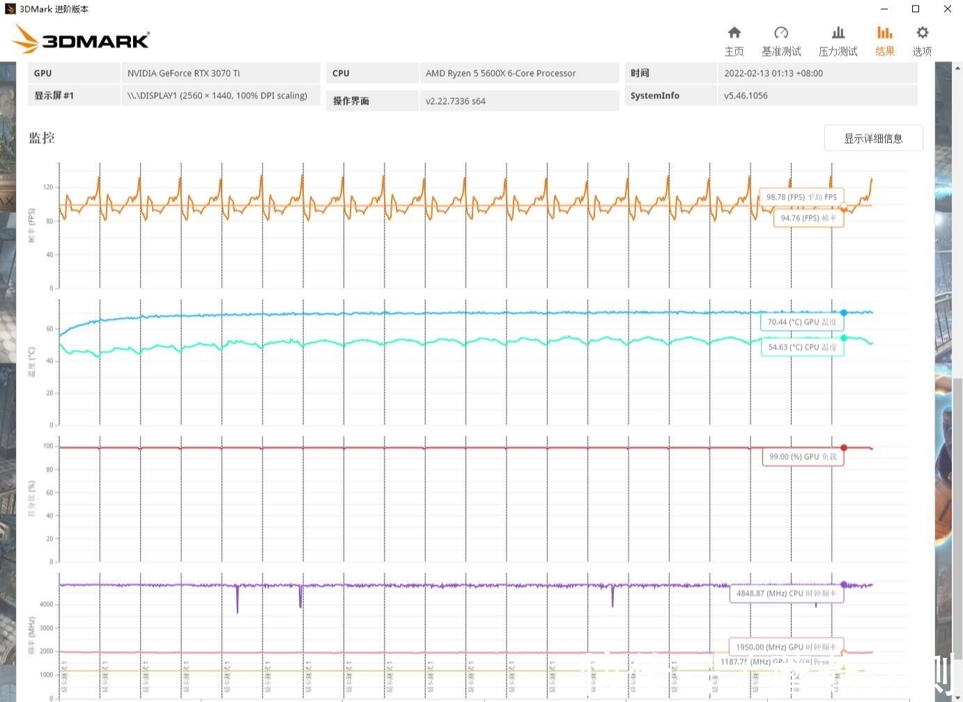The image size is (963, 702).
Task: Click the green CPU temperature marker dot
Action: coord(844,338)
